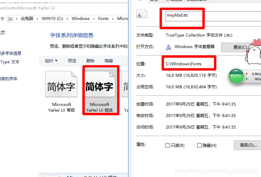Image resolution: width=261 pixels, height=177 pixels.
Task: Open the 组织 dropdown menu
Action: click(51, 61)
